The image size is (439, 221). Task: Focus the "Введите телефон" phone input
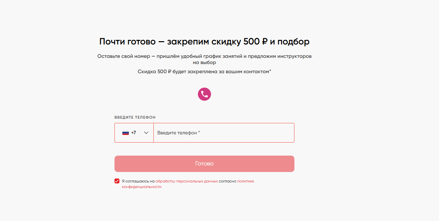[224, 133]
